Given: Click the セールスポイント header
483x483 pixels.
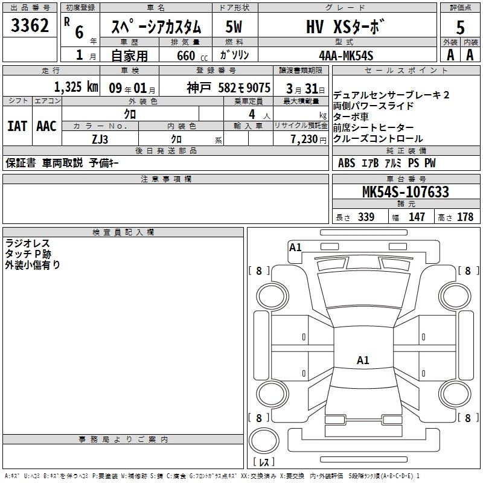Looking at the screenshot, I should point(406,71).
